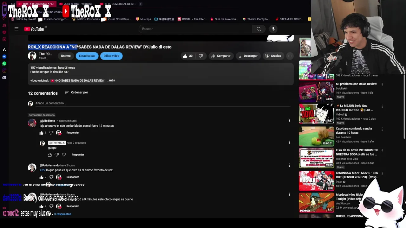Viewport: 406px width, 228px height.
Task: Open Discord in the browser sidebar
Action: tap(4, 78)
